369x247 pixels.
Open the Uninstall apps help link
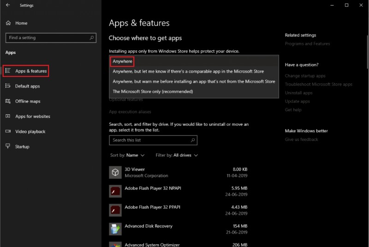pyautogui.click(x=298, y=93)
